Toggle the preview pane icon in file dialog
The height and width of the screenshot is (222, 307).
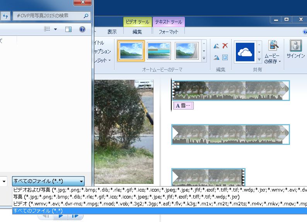point(68,29)
